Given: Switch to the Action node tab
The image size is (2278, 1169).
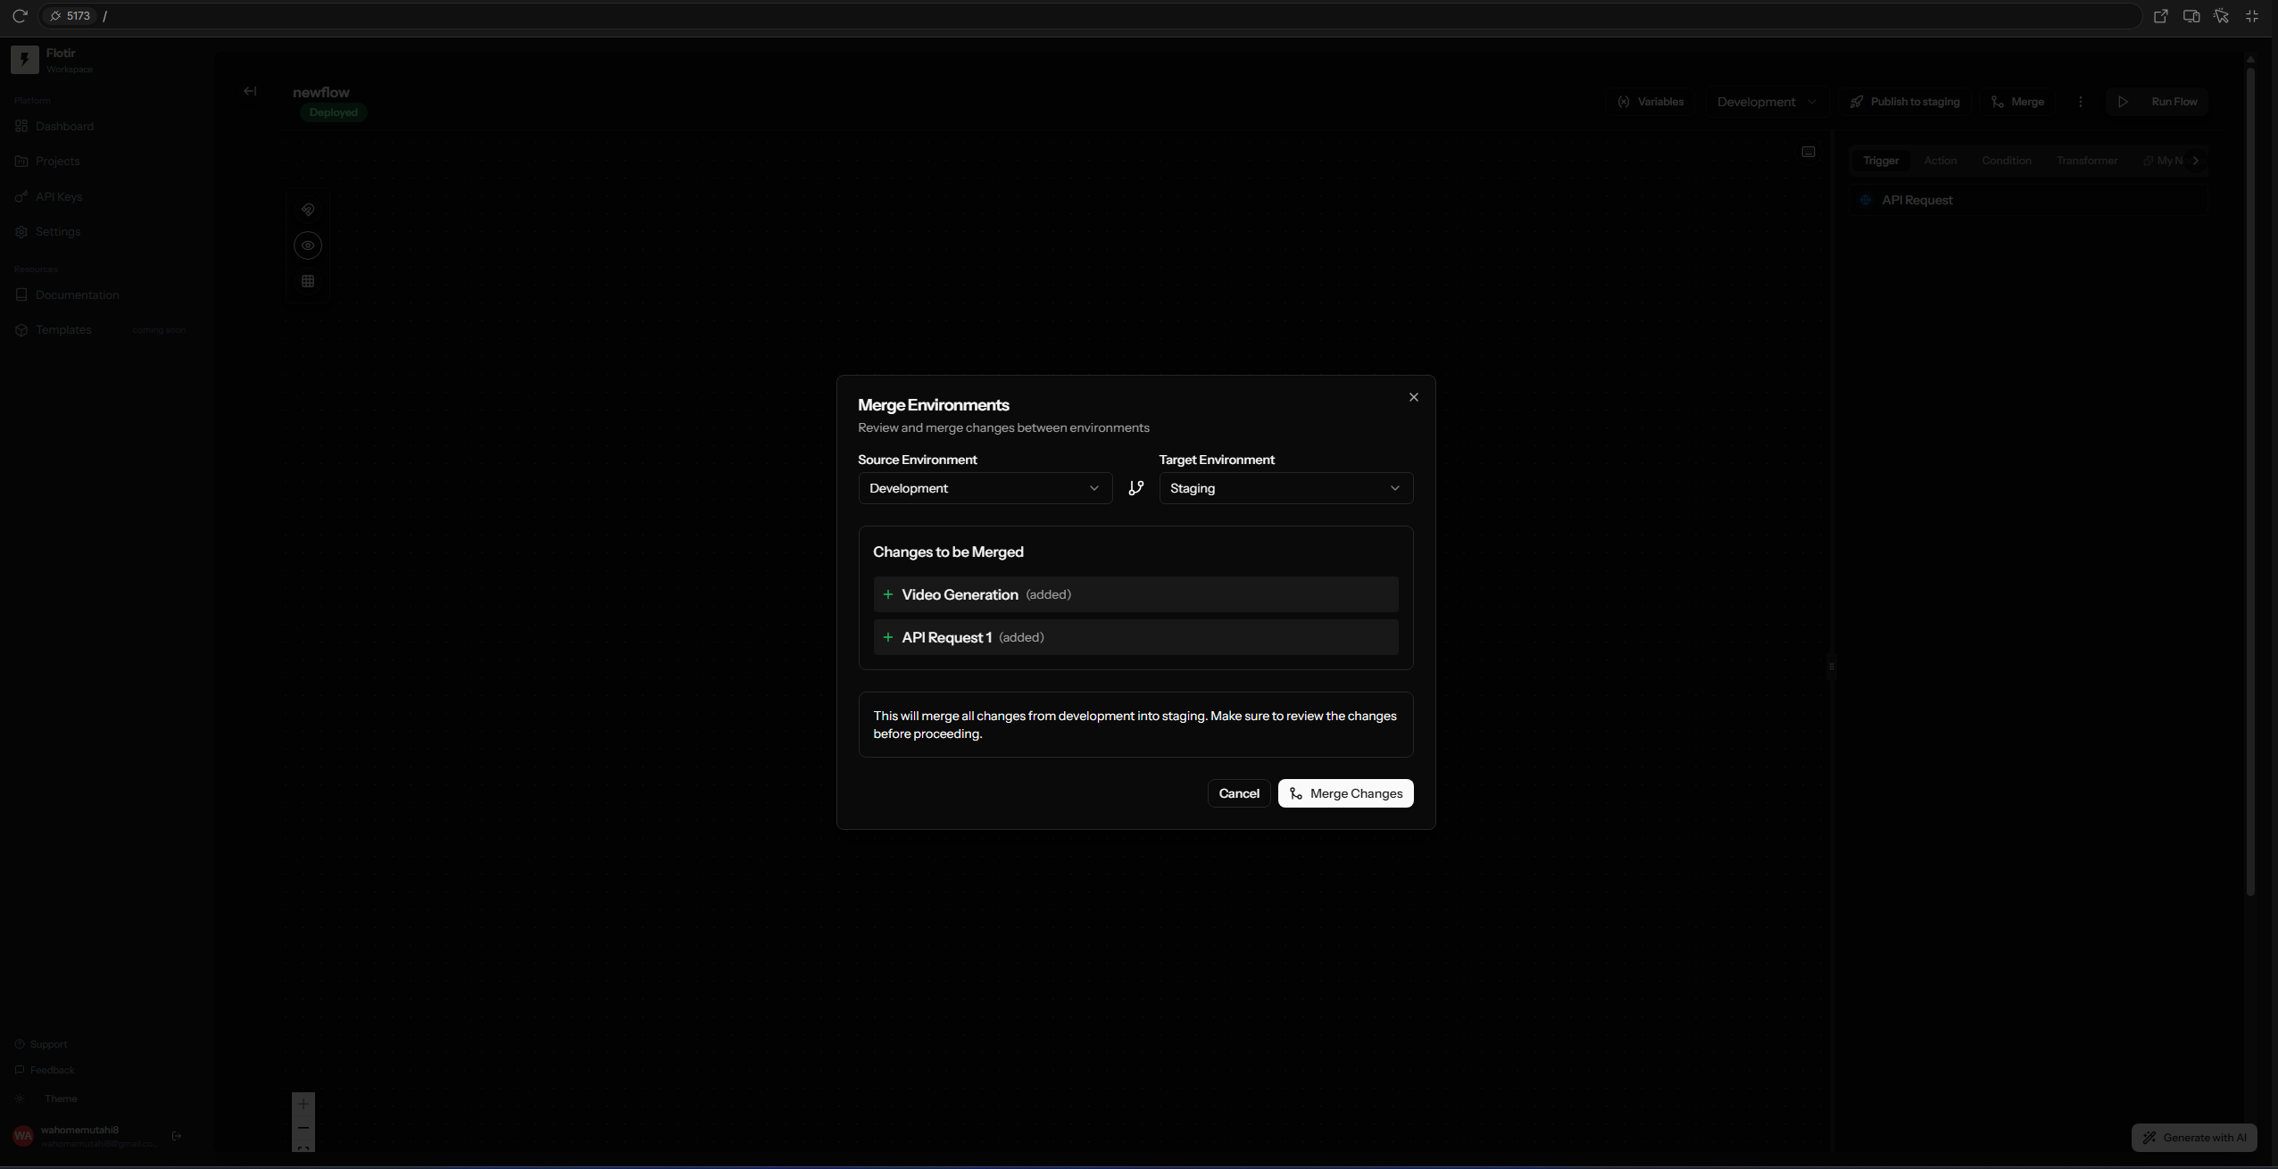Looking at the screenshot, I should (1940, 161).
